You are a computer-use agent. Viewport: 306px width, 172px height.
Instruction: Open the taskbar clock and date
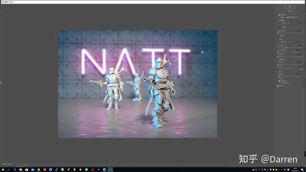(x=295, y=169)
